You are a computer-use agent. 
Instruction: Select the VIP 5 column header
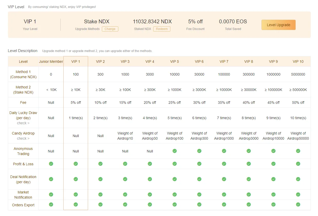175,61
